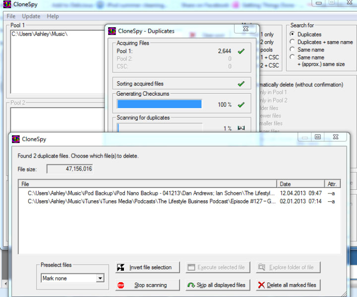Click the Attr. column header

332,184
